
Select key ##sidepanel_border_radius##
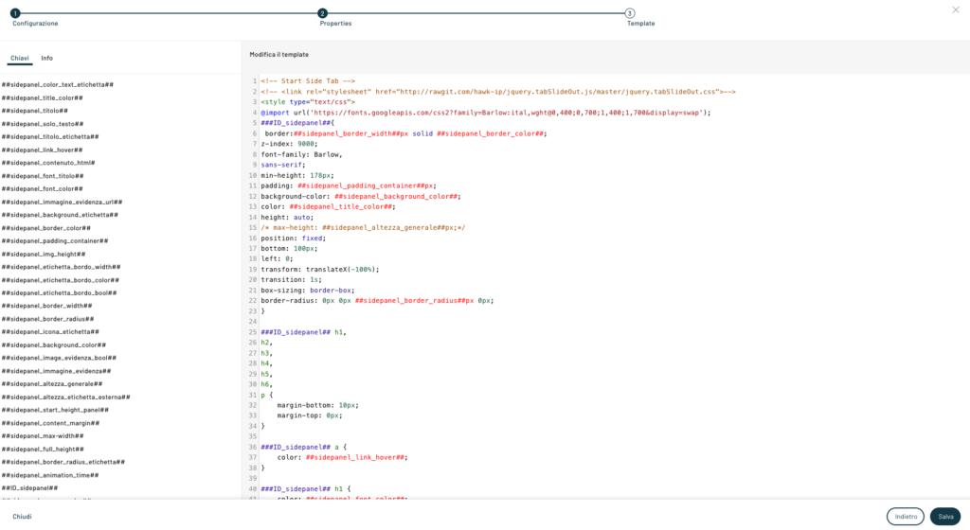[47, 319]
